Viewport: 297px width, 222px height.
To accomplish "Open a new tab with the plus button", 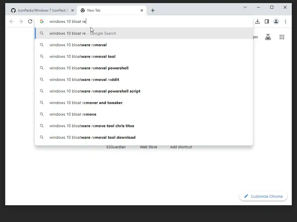I will pyautogui.click(x=153, y=10).
